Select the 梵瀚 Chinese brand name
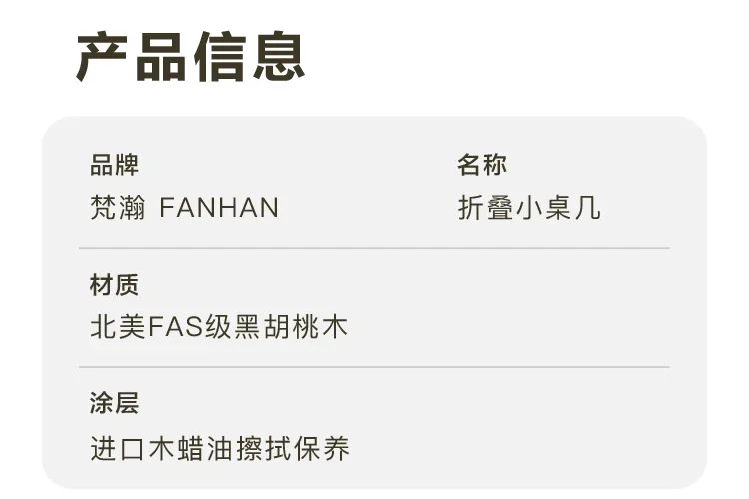 [x=118, y=208]
